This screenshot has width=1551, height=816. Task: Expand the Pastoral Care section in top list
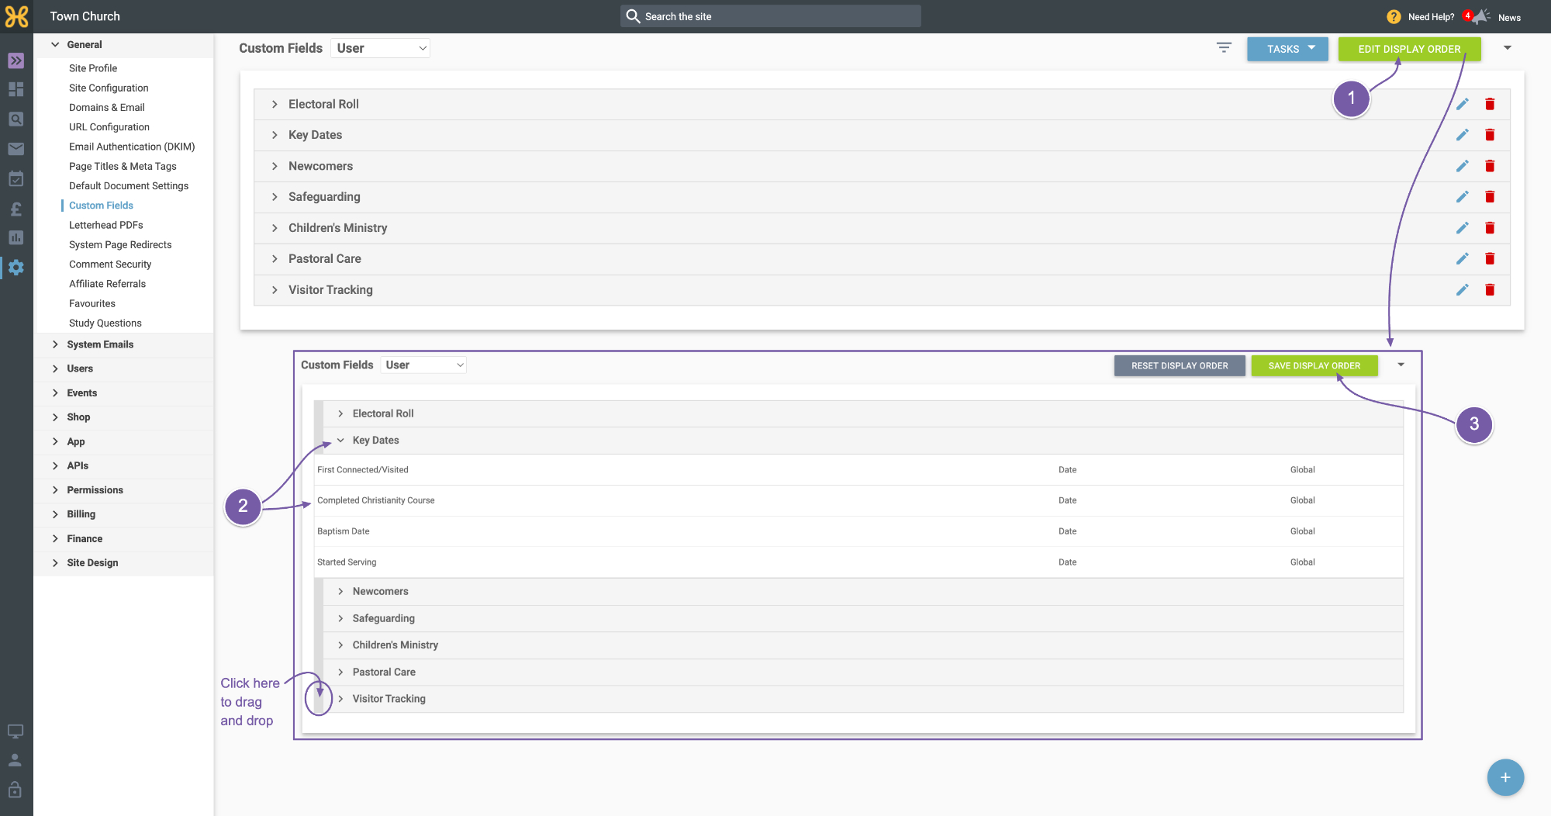point(275,259)
